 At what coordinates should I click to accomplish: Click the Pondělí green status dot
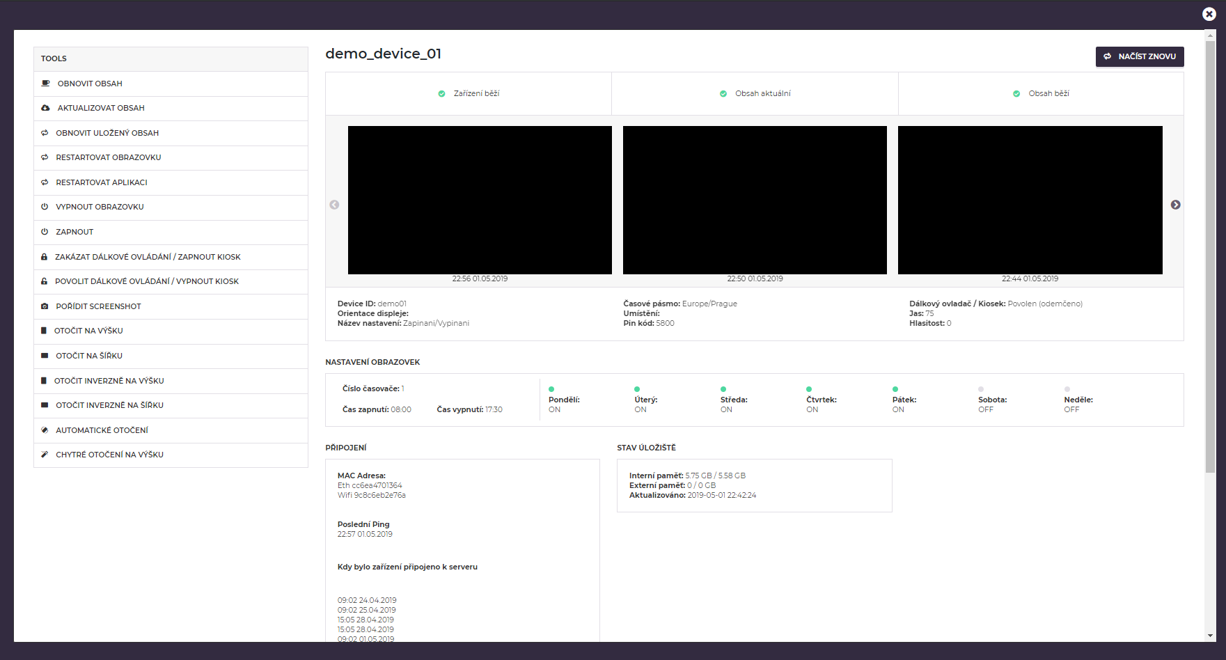(551, 389)
